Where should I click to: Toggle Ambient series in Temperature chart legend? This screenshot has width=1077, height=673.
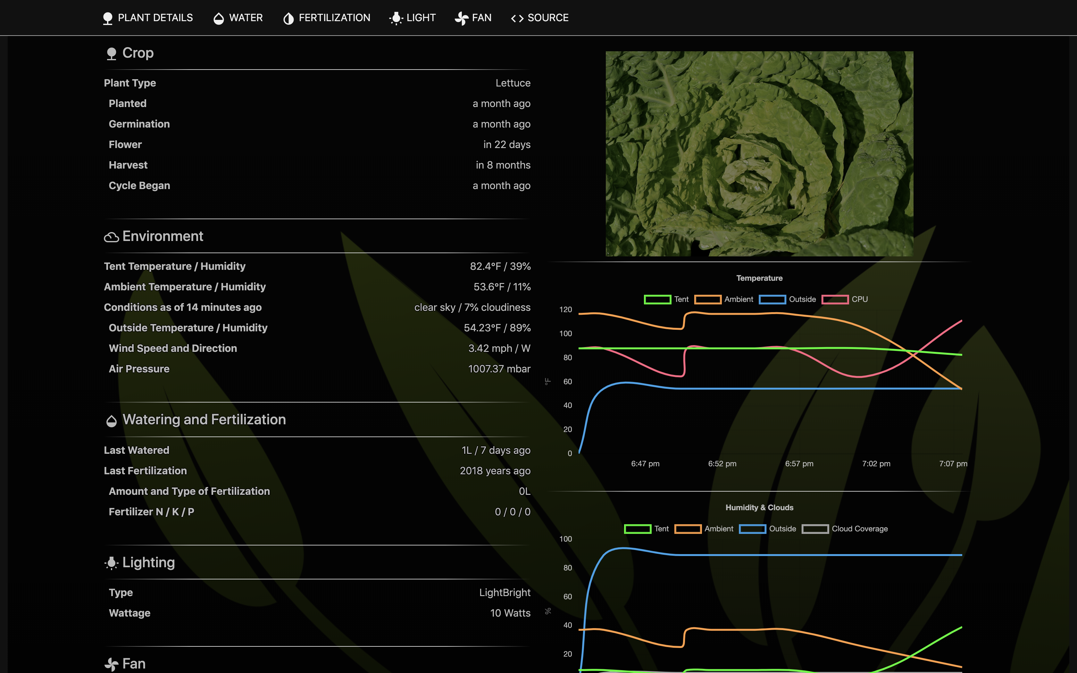click(x=724, y=300)
